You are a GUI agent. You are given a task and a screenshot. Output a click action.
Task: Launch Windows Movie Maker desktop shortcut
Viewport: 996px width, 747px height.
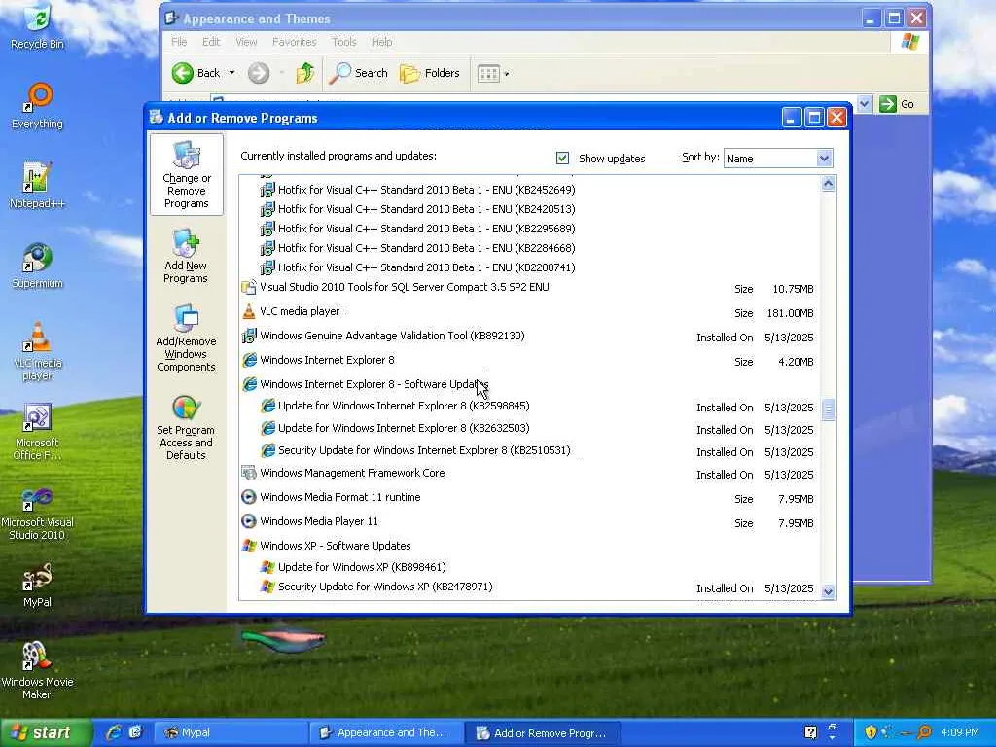[x=38, y=670]
